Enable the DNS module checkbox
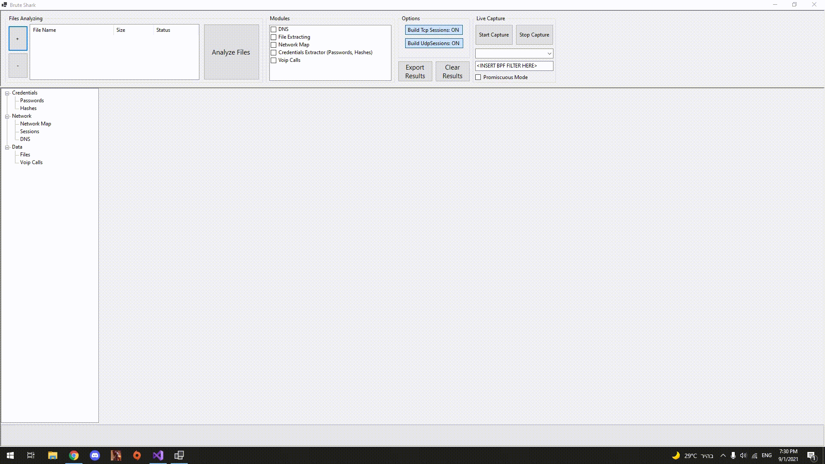The image size is (825, 464). tap(273, 29)
